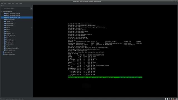Select the Rocky-Linux_8.5 virtual machine

pyautogui.click(x=11, y=19)
